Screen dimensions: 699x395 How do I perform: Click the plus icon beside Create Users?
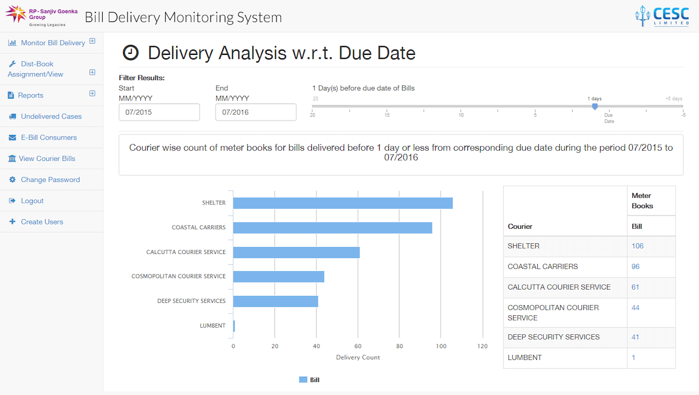pos(12,222)
